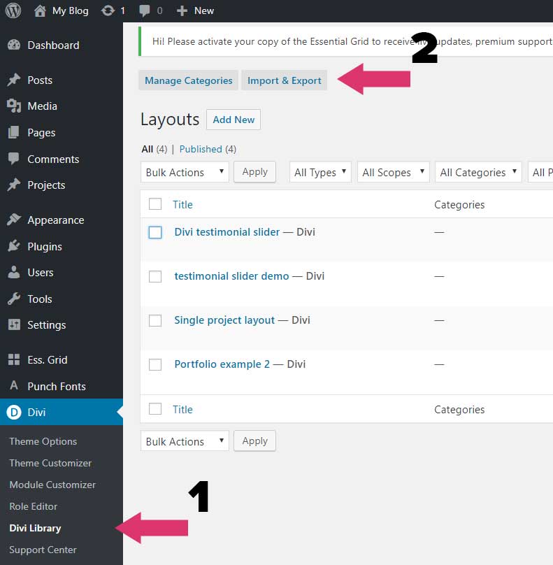Click the bottom Apply button
This screenshot has width=553, height=565.
[254, 441]
